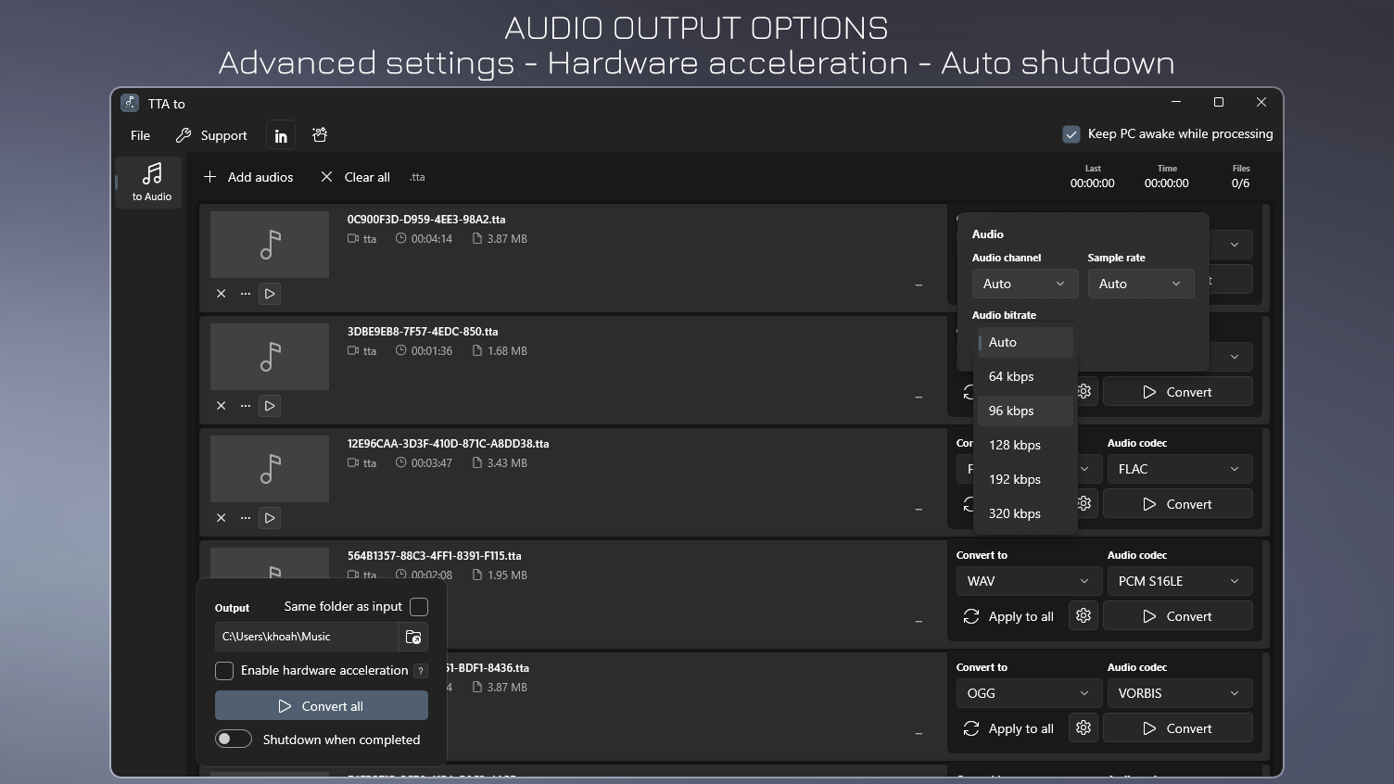Remove the 3DBE9EB8-7F57 file with X icon
1394x784 pixels.
coord(222,406)
